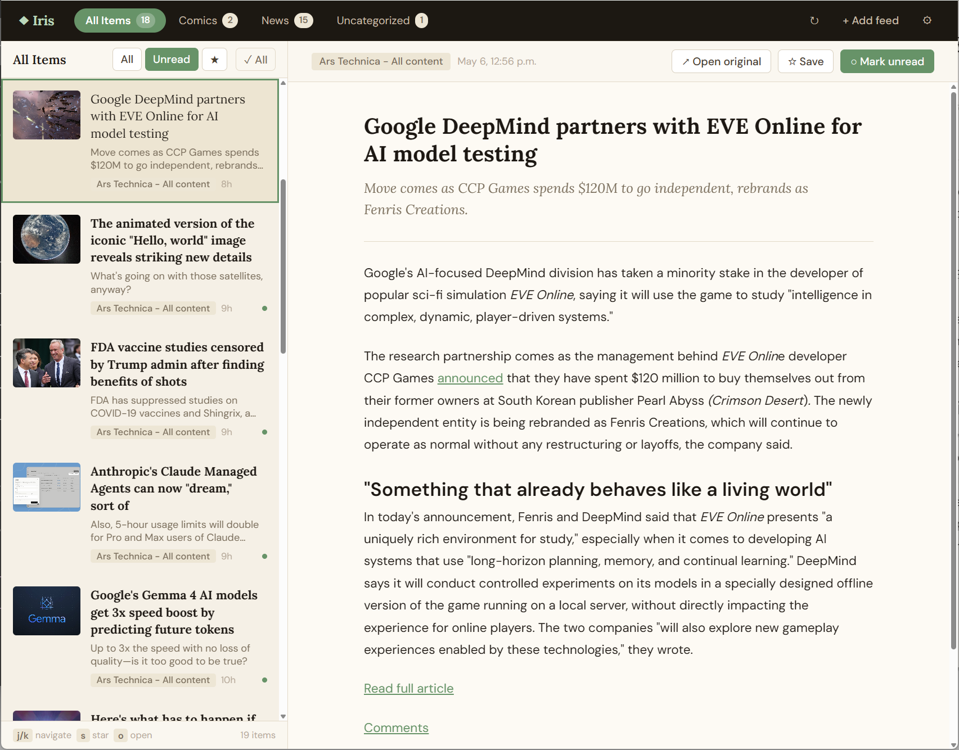Open FDA vaccine article thumbnail
Screen dimensions: 959x750
click(47, 363)
